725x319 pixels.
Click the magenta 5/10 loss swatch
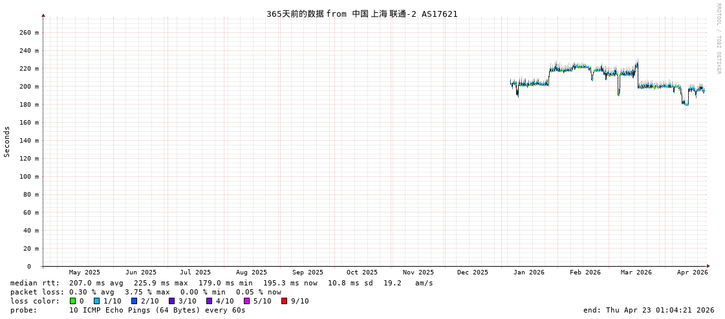[x=246, y=301]
